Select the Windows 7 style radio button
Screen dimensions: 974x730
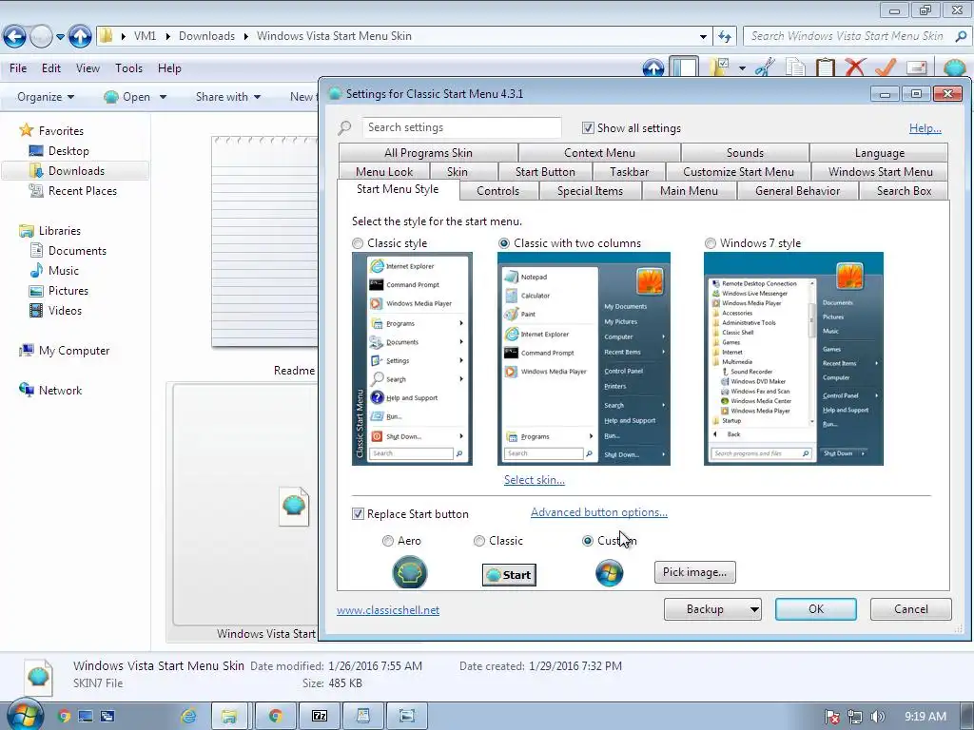(x=710, y=243)
